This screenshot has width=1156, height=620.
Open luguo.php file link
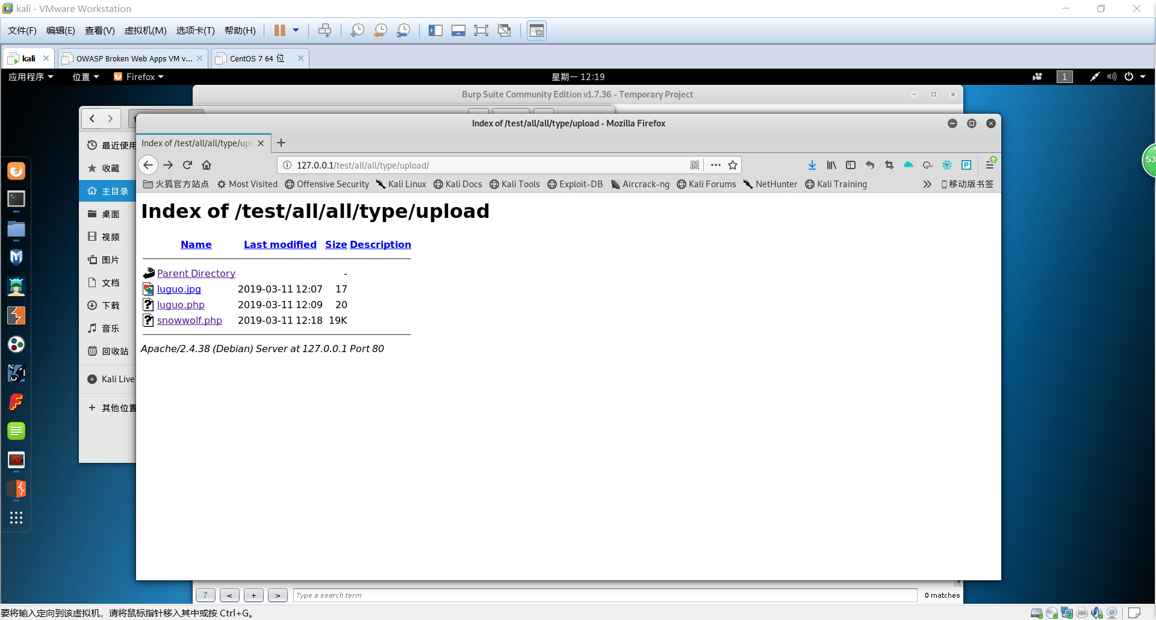point(181,305)
